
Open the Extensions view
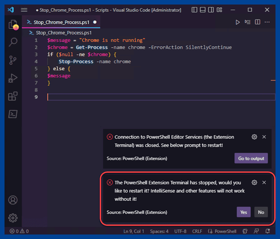(13, 96)
